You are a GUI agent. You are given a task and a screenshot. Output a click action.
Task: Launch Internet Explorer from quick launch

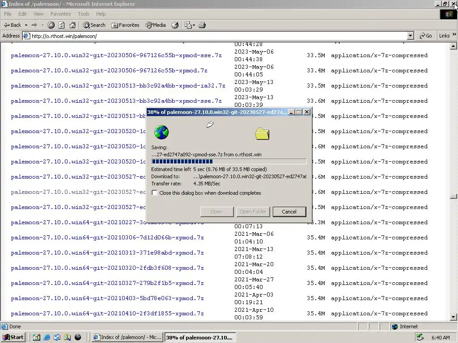click(x=47, y=338)
